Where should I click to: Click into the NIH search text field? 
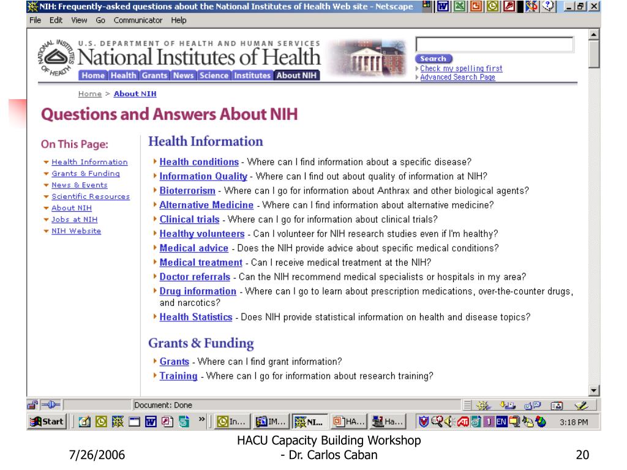pos(495,44)
